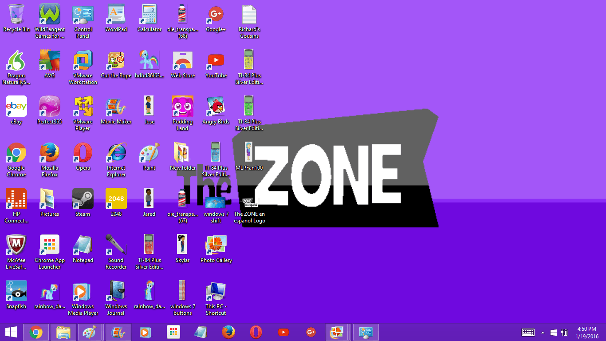Select the Jose character file
This screenshot has width=606, height=341.
(x=150, y=111)
